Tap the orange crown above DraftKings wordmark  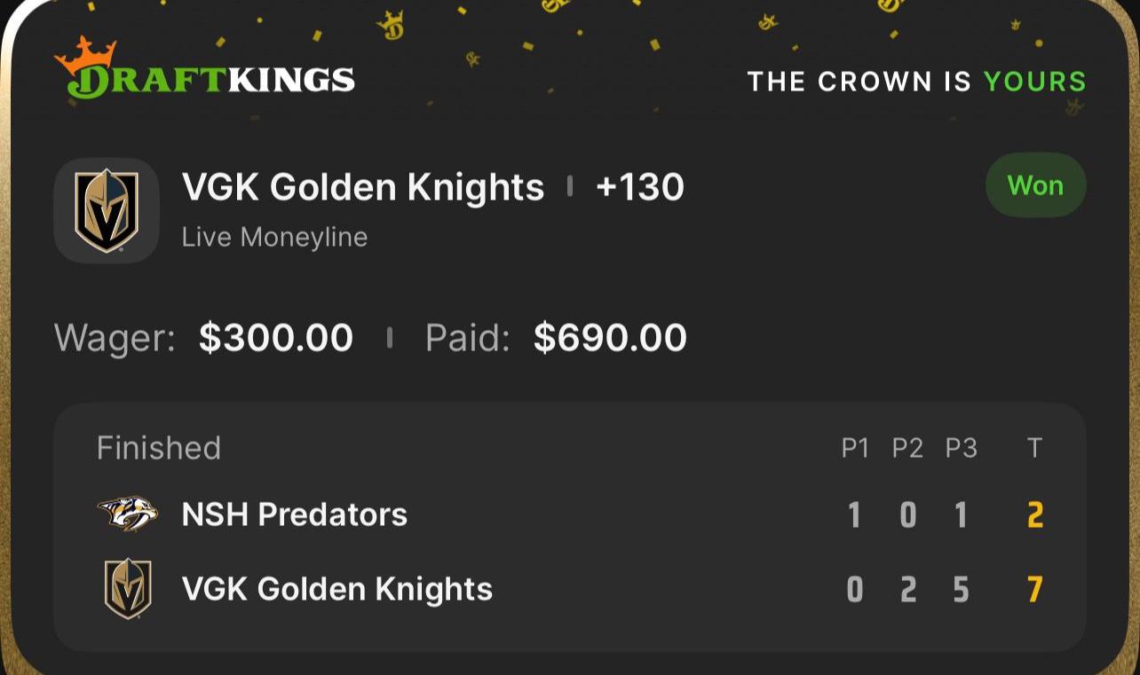click(85, 53)
